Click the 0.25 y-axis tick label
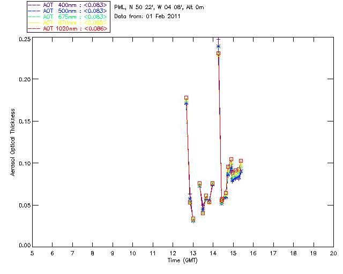 point(25,39)
